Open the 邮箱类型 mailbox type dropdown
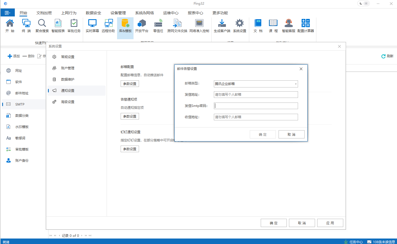This screenshot has height=244, width=397. click(296, 84)
